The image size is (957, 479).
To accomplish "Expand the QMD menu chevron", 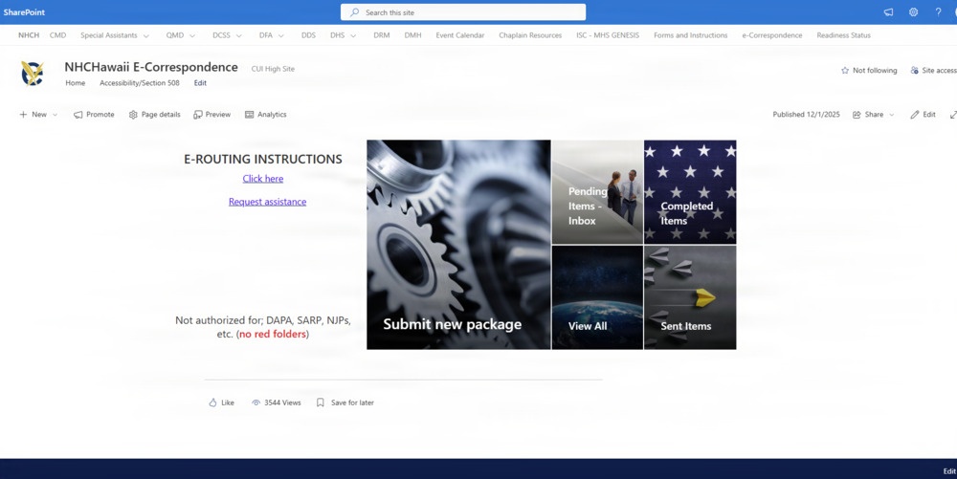I will [192, 36].
